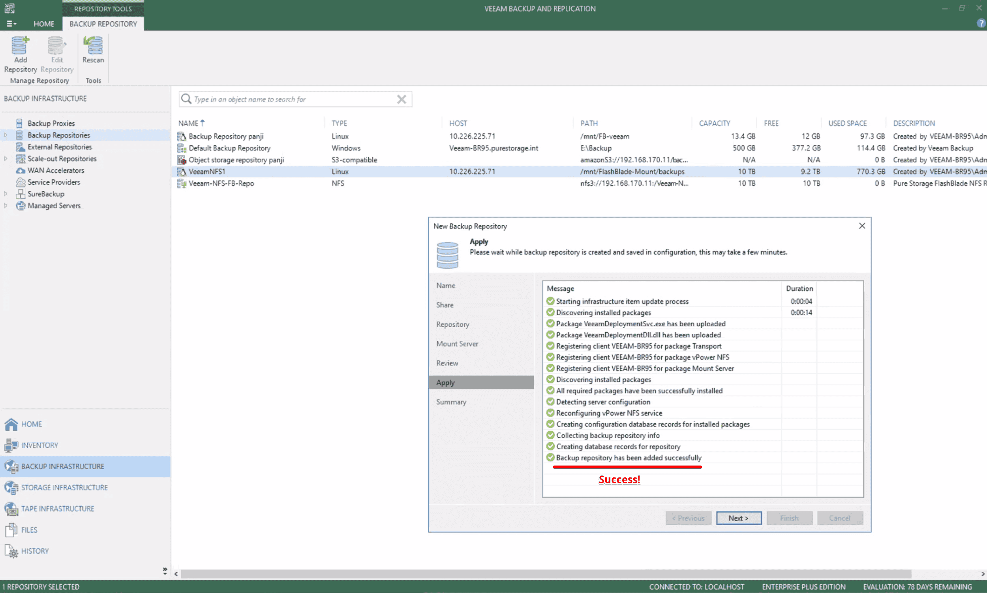
Task: Open External Repositories in the tree
Action: click(60, 147)
